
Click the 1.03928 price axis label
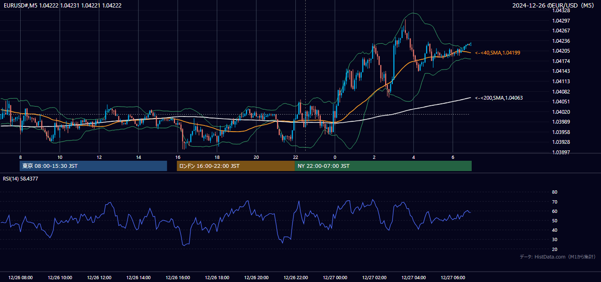pyautogui.click(x=561, y=142)
